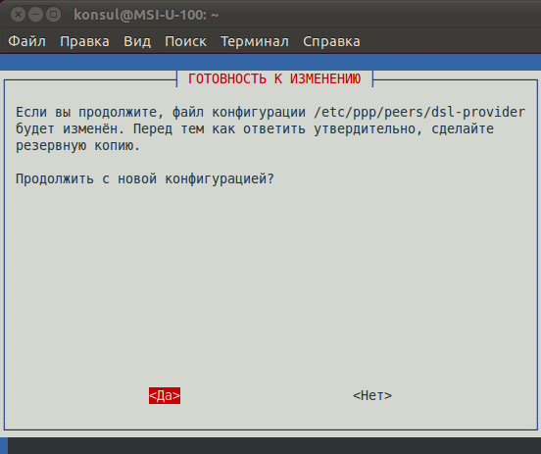This screenshot has height=454, width=541.
Task: Click the words резервную копию
Action: pyautogui.click(x=77, y=146)
